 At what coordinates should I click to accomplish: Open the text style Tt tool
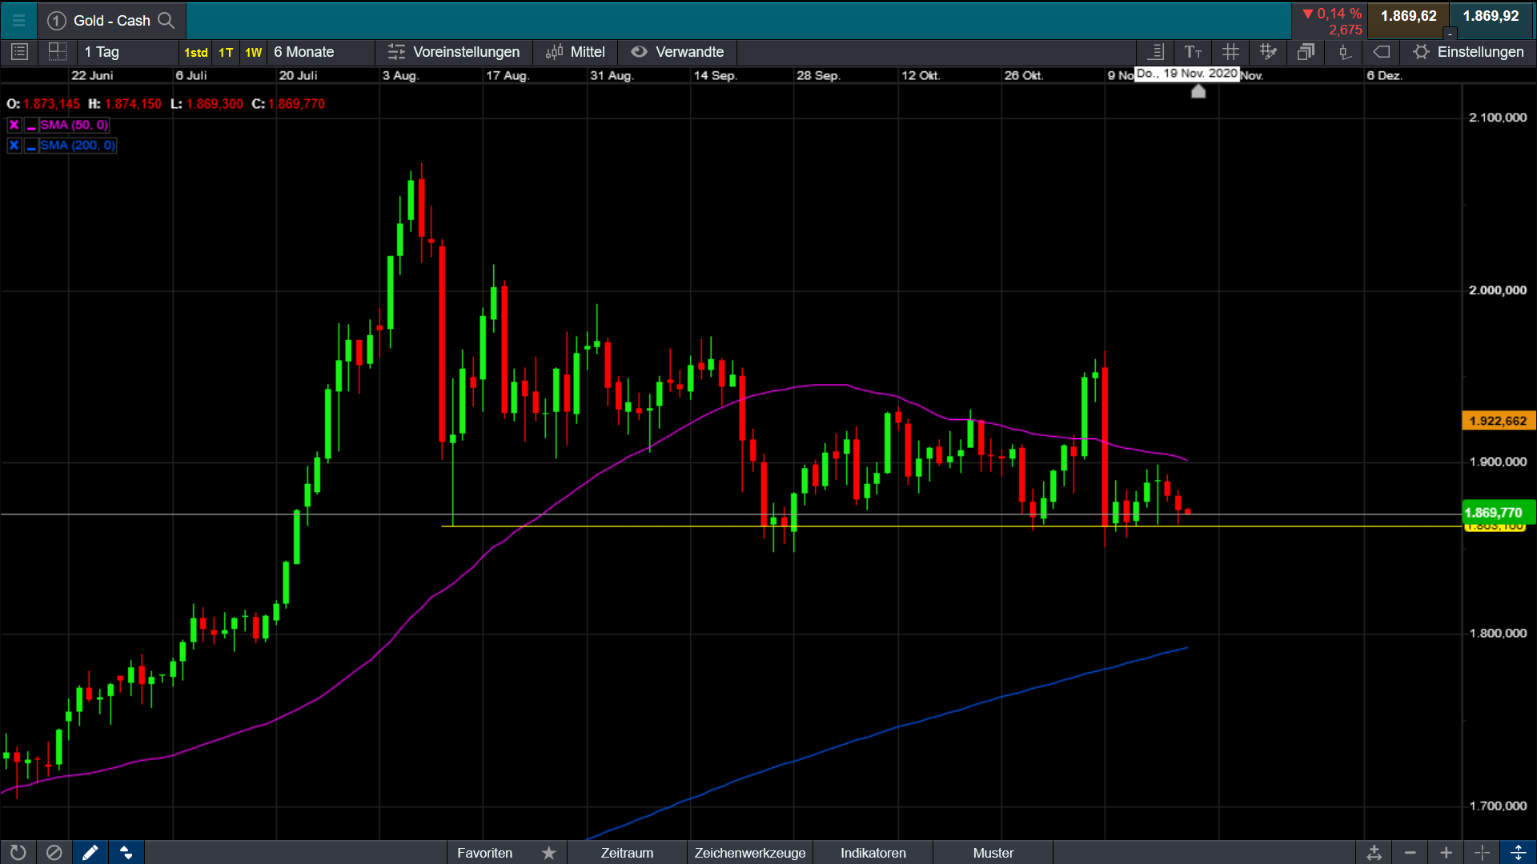pos(1193,52)
